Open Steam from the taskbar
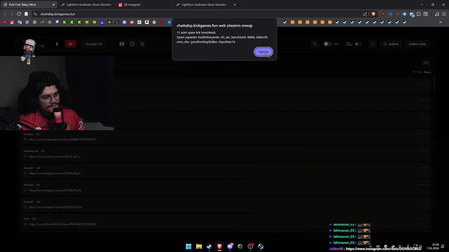Screen dimensions: 449x252 209,246
